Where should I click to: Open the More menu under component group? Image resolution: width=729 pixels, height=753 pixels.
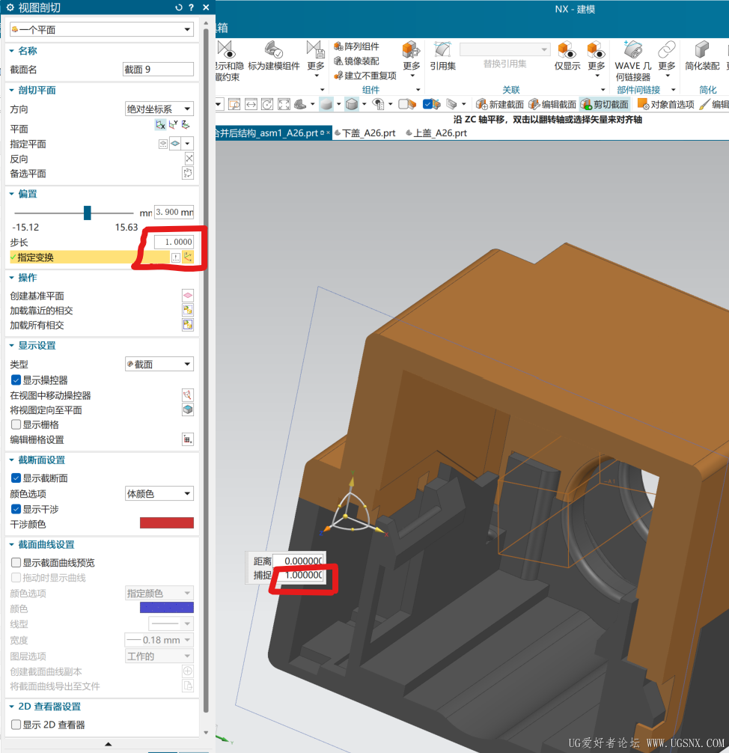pos(412,61)
